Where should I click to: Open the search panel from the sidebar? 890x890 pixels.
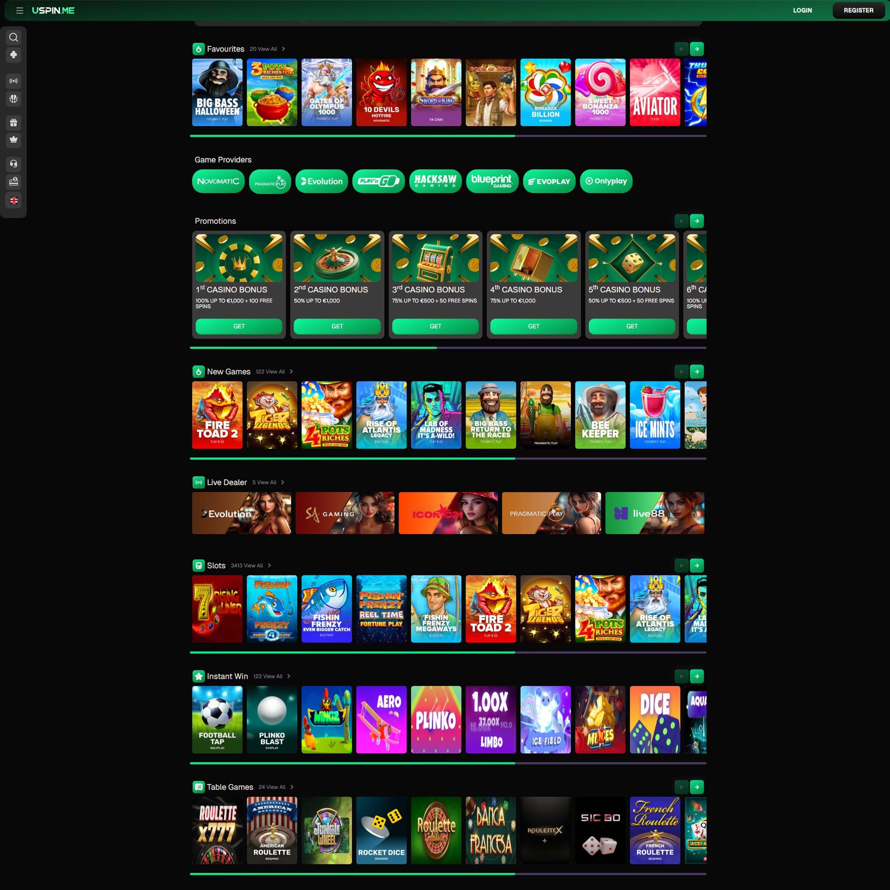(14, 37)
